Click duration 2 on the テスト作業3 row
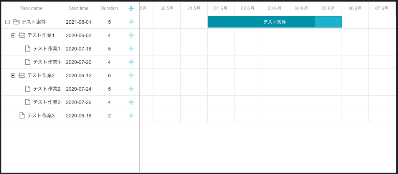The width and height of the screenshot is (398, 174). point(109,116)
